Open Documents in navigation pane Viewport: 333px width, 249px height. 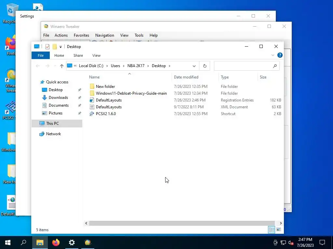click(x=59, y=105)
